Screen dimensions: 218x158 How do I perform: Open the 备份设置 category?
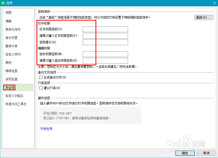click(12, 37)
